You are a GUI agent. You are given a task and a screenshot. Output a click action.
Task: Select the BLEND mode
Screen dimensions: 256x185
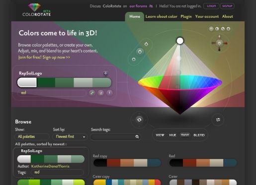coord(199,135)
